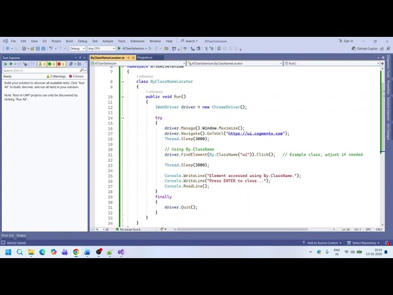Image resolution: width=393 pixels, height=295 pixels.
Task: Toggle the flask total tests filter
Action: [42, 64]
